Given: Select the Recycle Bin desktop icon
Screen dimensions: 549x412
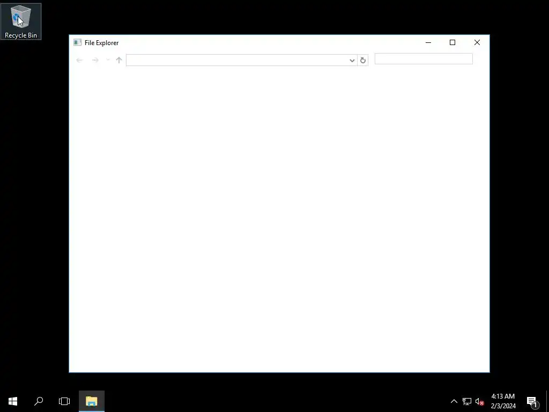Looking at the screenshot, I should coord(21,21).
